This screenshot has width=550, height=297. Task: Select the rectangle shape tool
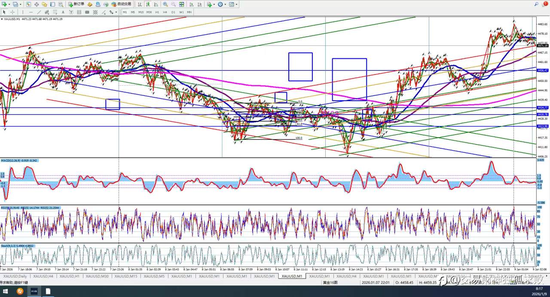pos(87,12)
